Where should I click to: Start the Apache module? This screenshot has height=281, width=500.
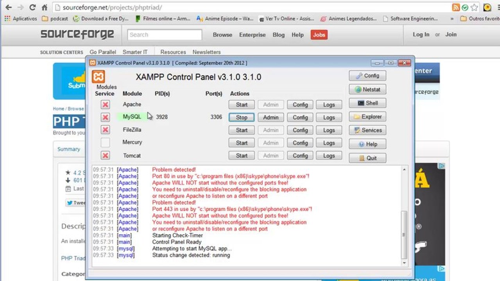point(242,105)
